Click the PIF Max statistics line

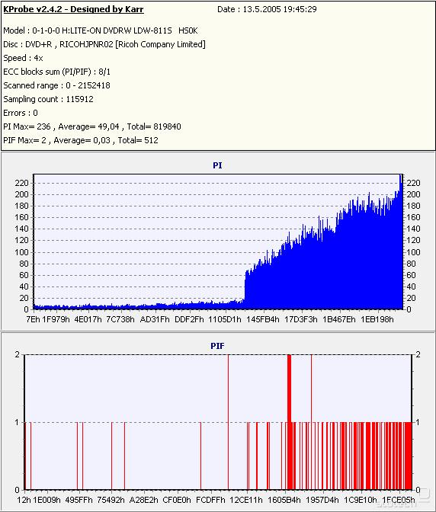(x=81, y=140)
